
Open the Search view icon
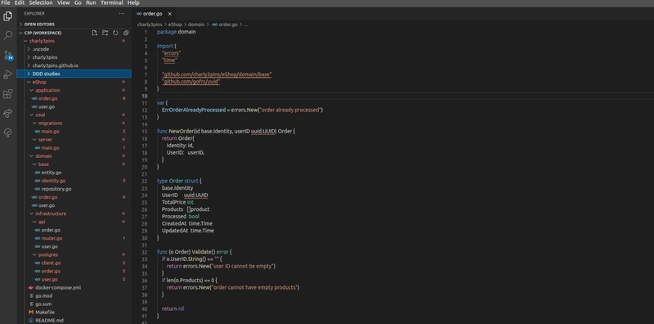pyautogui.click(x=7, y=35)
